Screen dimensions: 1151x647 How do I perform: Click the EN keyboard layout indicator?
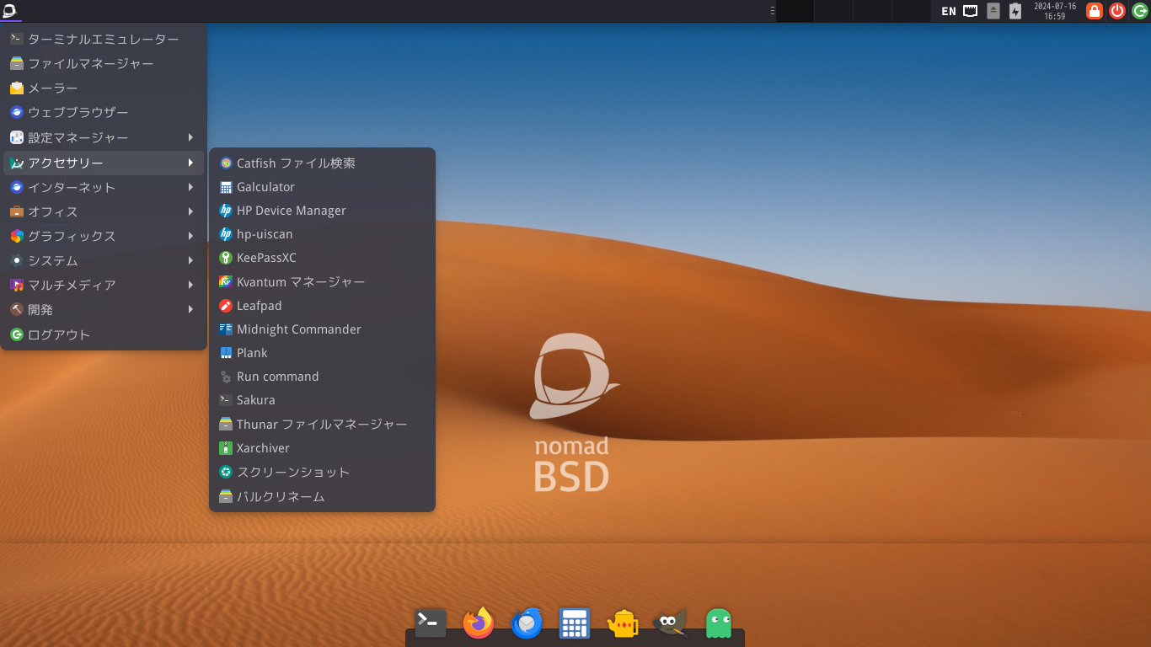click(x=949, y=11)
